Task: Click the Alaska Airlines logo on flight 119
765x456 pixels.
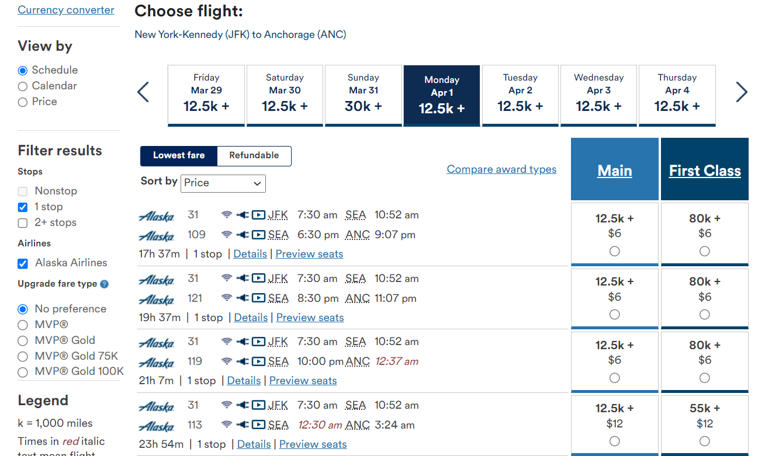Action: [157, 361]
